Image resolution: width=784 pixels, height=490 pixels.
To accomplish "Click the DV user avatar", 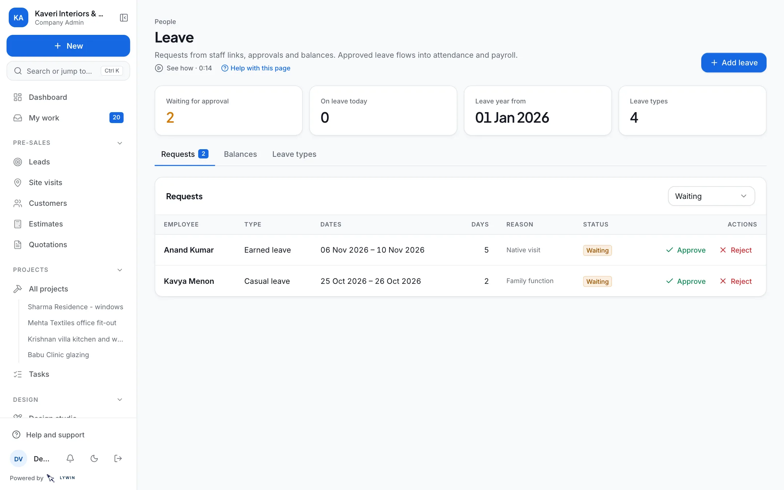I will coord(19,459).
